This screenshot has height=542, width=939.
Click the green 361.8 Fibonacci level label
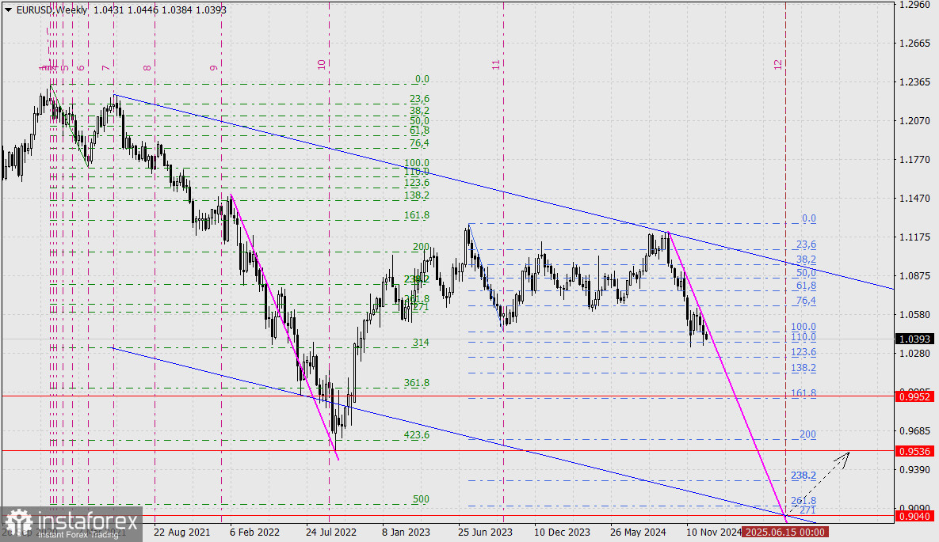pyautogui.click(x=417, y=383)
